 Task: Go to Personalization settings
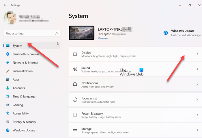tap(32, 71)
